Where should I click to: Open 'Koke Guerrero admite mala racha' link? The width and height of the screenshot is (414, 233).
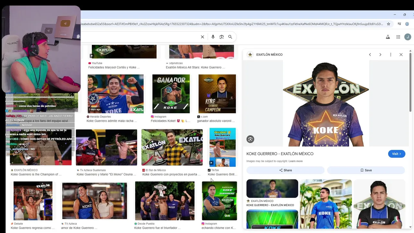pos(112,121)
